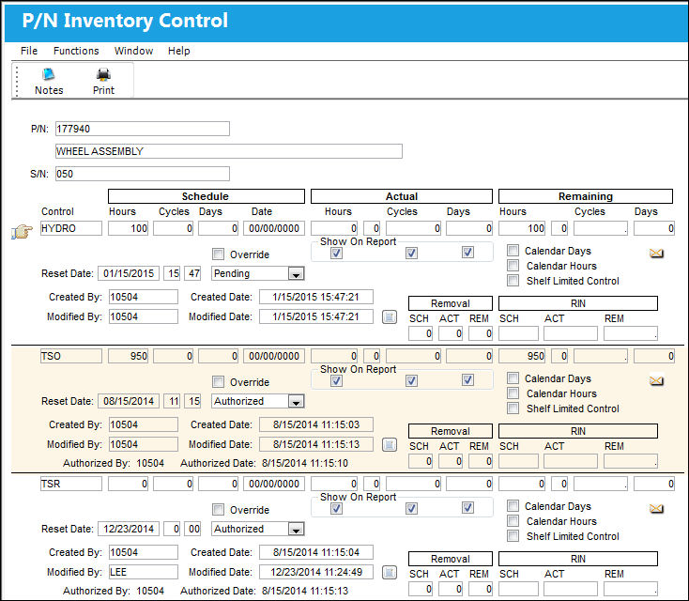Click HYDRO reset hour field showing 15
Image resolution: width=689 pixels, height=601 pixels.
point(173,273)
